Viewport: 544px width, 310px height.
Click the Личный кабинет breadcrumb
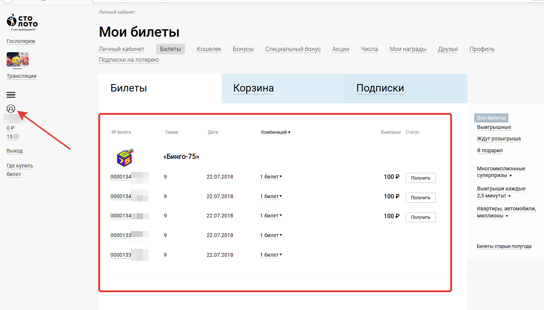coord(117,12)
